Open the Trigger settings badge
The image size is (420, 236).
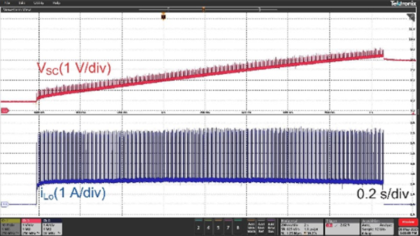(342, 227)
